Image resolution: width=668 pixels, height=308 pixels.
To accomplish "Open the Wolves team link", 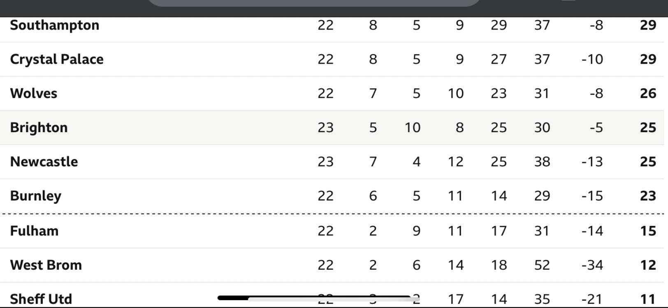I will point(34,93).
